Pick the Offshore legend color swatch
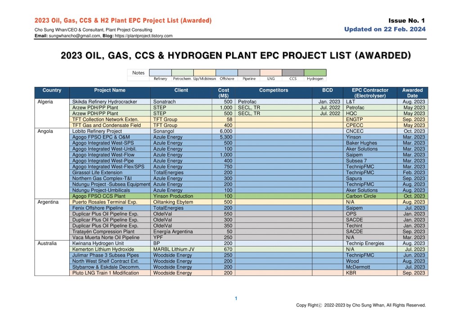The height and width of the screenshot is (324, 458). [227, 73]
